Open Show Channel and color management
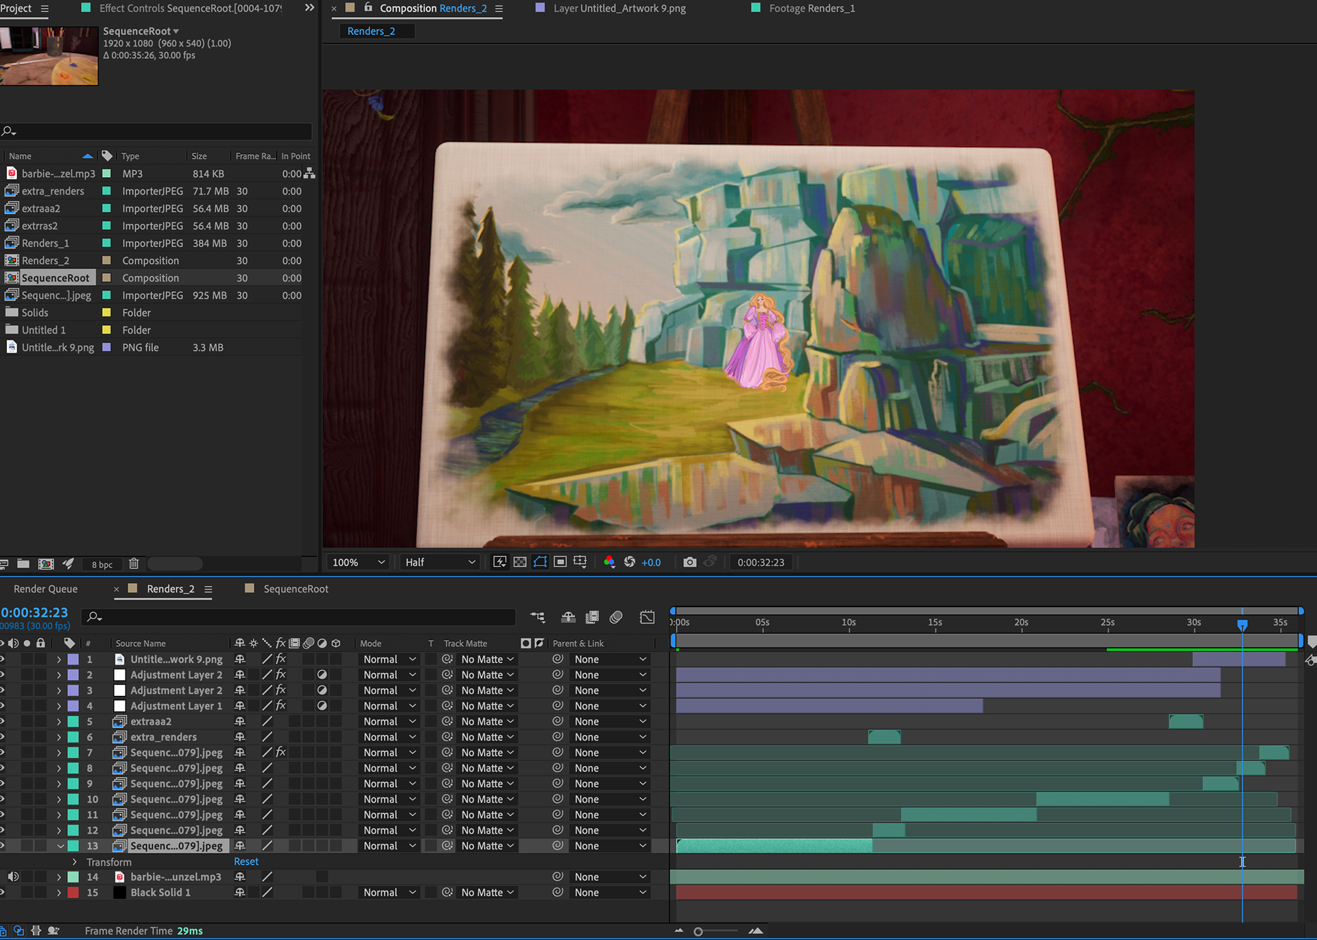The width and height of the screenshot is (1317, 940). click(609, 562)
